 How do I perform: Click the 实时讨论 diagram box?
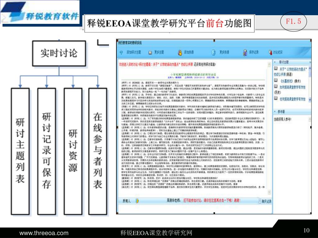[x=59, y=53]
